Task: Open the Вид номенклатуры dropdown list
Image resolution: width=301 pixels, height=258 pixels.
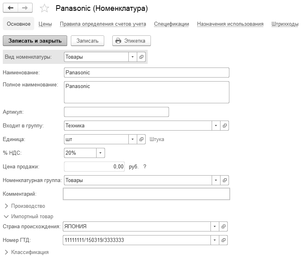Action: coord(133,57)
